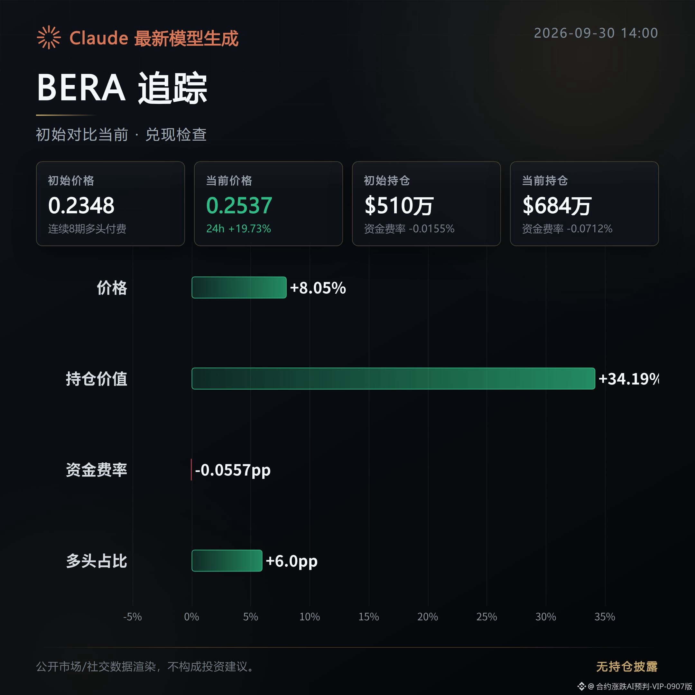The width and height of the screenshot is (695, 695).
Task: Click the 多头占比 +6.0pp bar
Action: pyautogui.click(x=227, y=561)
